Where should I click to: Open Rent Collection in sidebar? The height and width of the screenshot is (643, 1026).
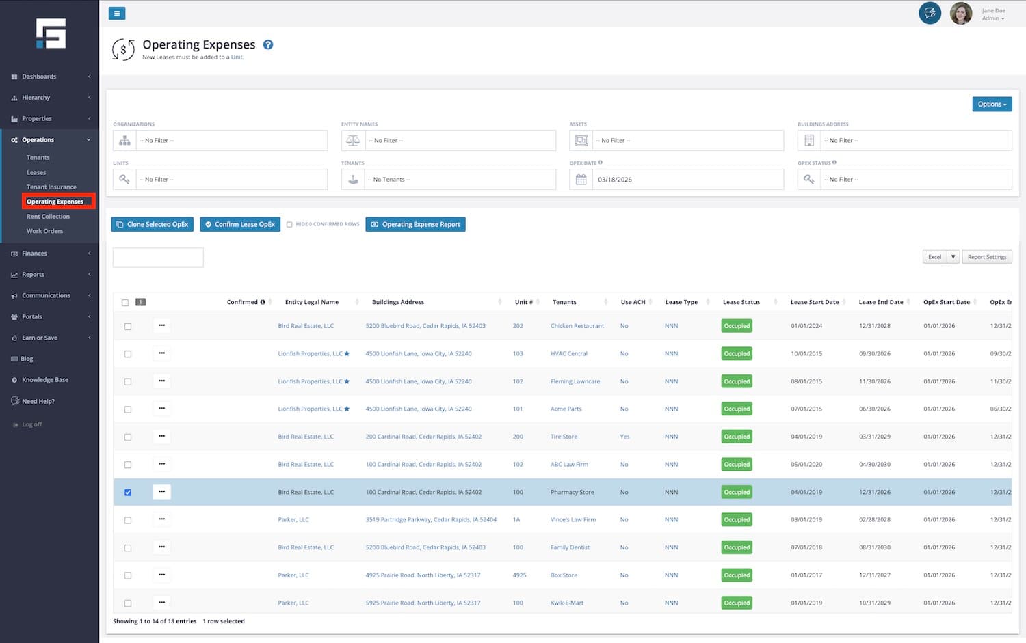(x=48, y=217)
